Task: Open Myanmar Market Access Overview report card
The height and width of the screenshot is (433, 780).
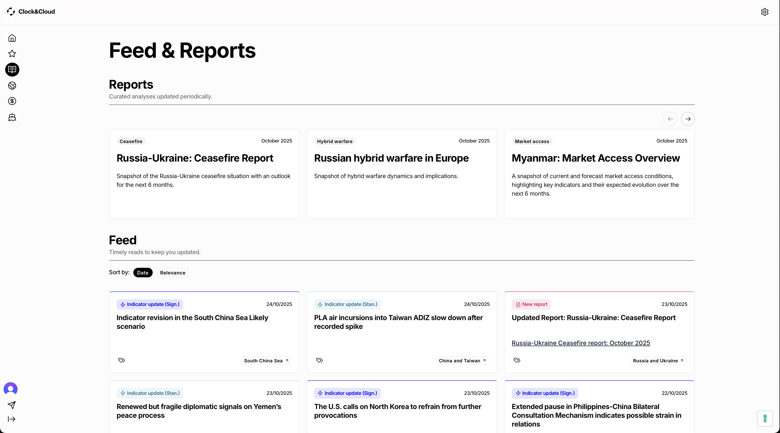Action: 595,158
